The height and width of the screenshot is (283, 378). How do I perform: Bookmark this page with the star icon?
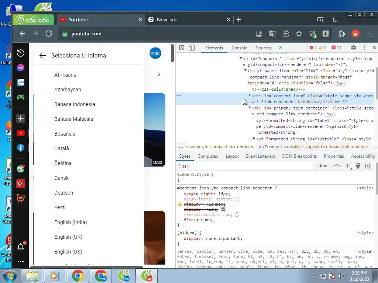[x=299, y=34]
